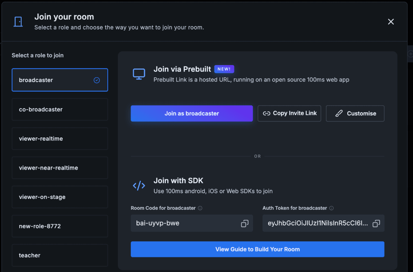Click the info icon next to Room Code
The width and height of the screenshot is (413, 272).
click(200, 208)
